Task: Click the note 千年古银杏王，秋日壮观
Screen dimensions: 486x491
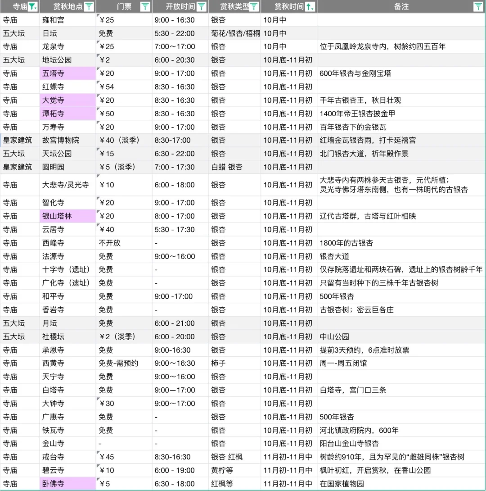Action: (x=360, y=100)
